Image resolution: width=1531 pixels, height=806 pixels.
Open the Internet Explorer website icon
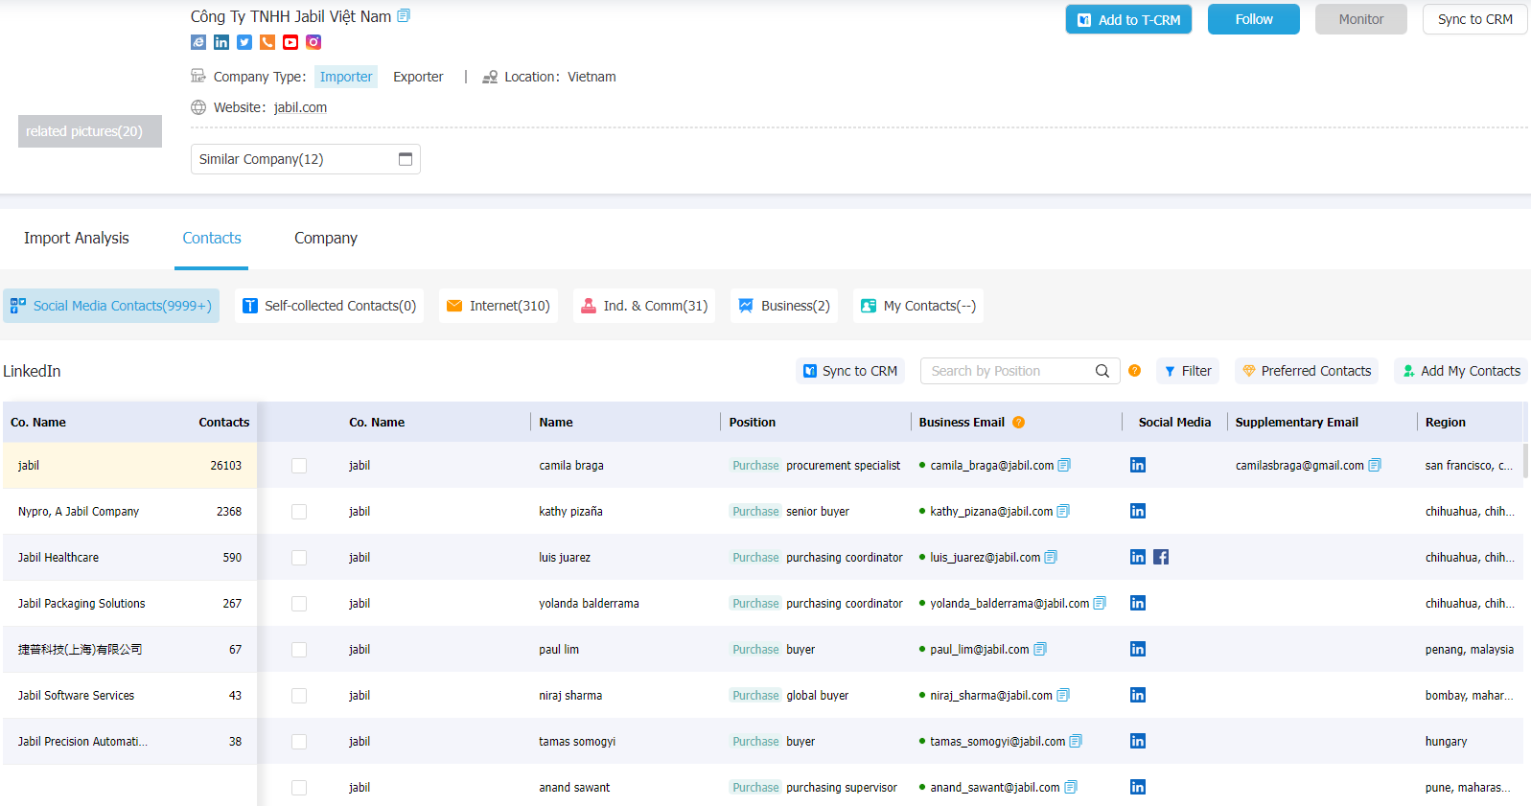click(x=198, y=42)
